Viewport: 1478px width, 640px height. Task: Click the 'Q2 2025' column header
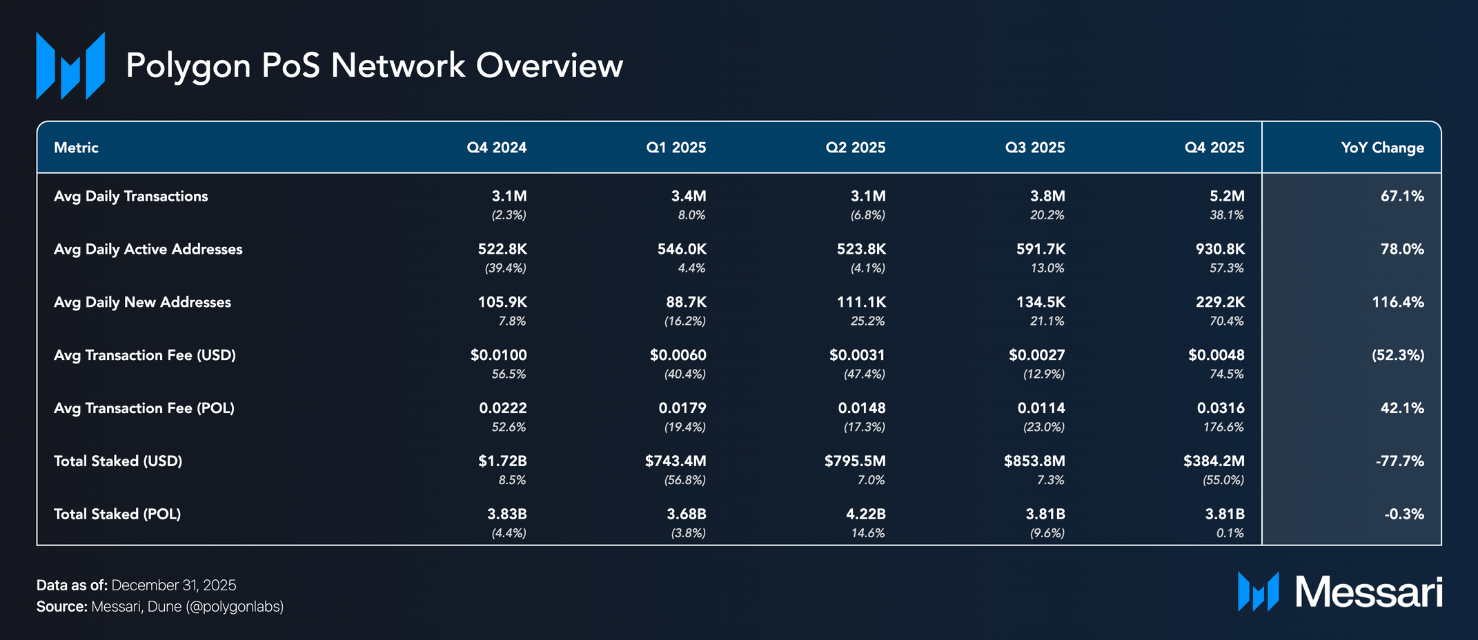(x=856, y=148)
